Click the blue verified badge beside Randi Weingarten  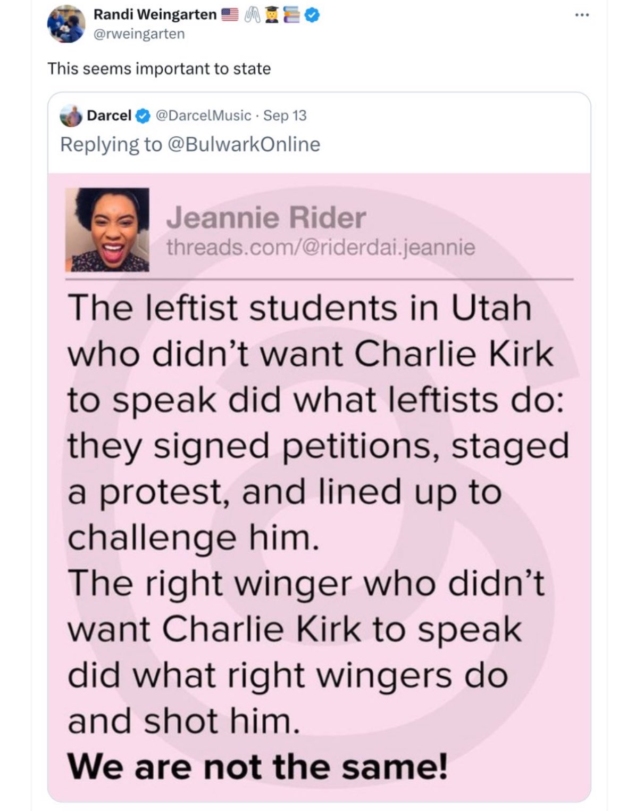click(x=314, y=16)
